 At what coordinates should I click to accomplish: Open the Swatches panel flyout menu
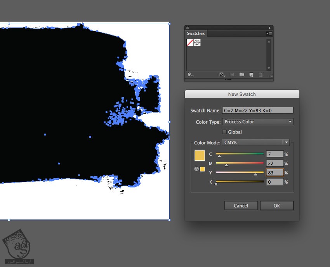(269, 33)
